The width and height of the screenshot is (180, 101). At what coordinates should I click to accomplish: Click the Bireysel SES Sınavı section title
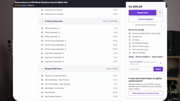point(53,69)
